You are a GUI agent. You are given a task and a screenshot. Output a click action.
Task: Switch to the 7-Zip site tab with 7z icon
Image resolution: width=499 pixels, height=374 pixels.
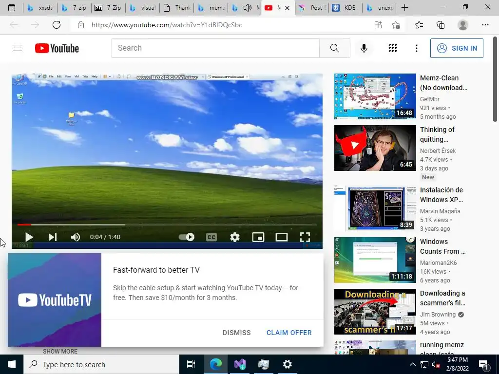coord(109,8)
